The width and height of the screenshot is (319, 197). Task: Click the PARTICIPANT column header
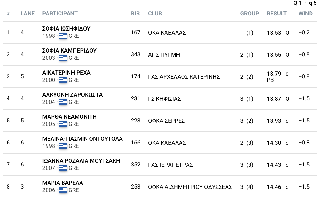[x=60, y=14]
